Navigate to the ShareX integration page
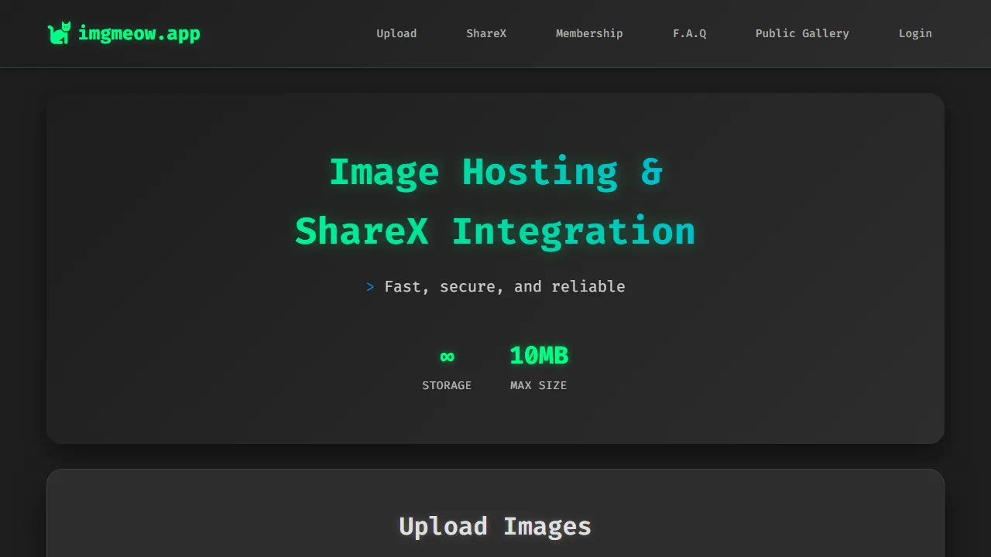The width and height of the screenshot is (991, 557). coord(486,33)
